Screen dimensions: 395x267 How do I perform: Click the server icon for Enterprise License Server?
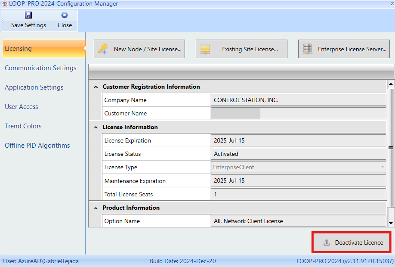307,49
